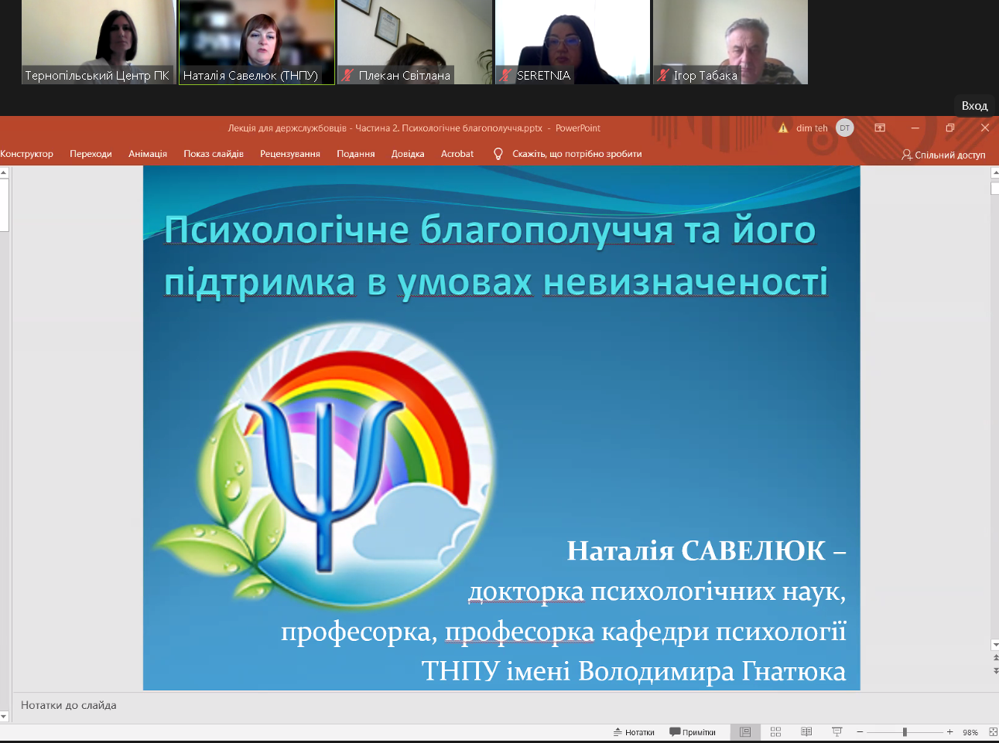
Task: Toggle the Нотатки notes pane
Action: coord(634,732)
